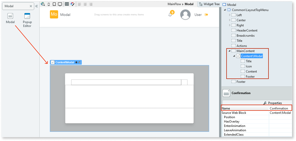Switch to tablet preview
The height and width of the screenshot is (141, 296).
(x=54, y=4)
